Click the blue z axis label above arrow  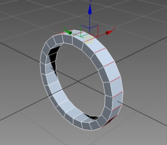(91, 1)
